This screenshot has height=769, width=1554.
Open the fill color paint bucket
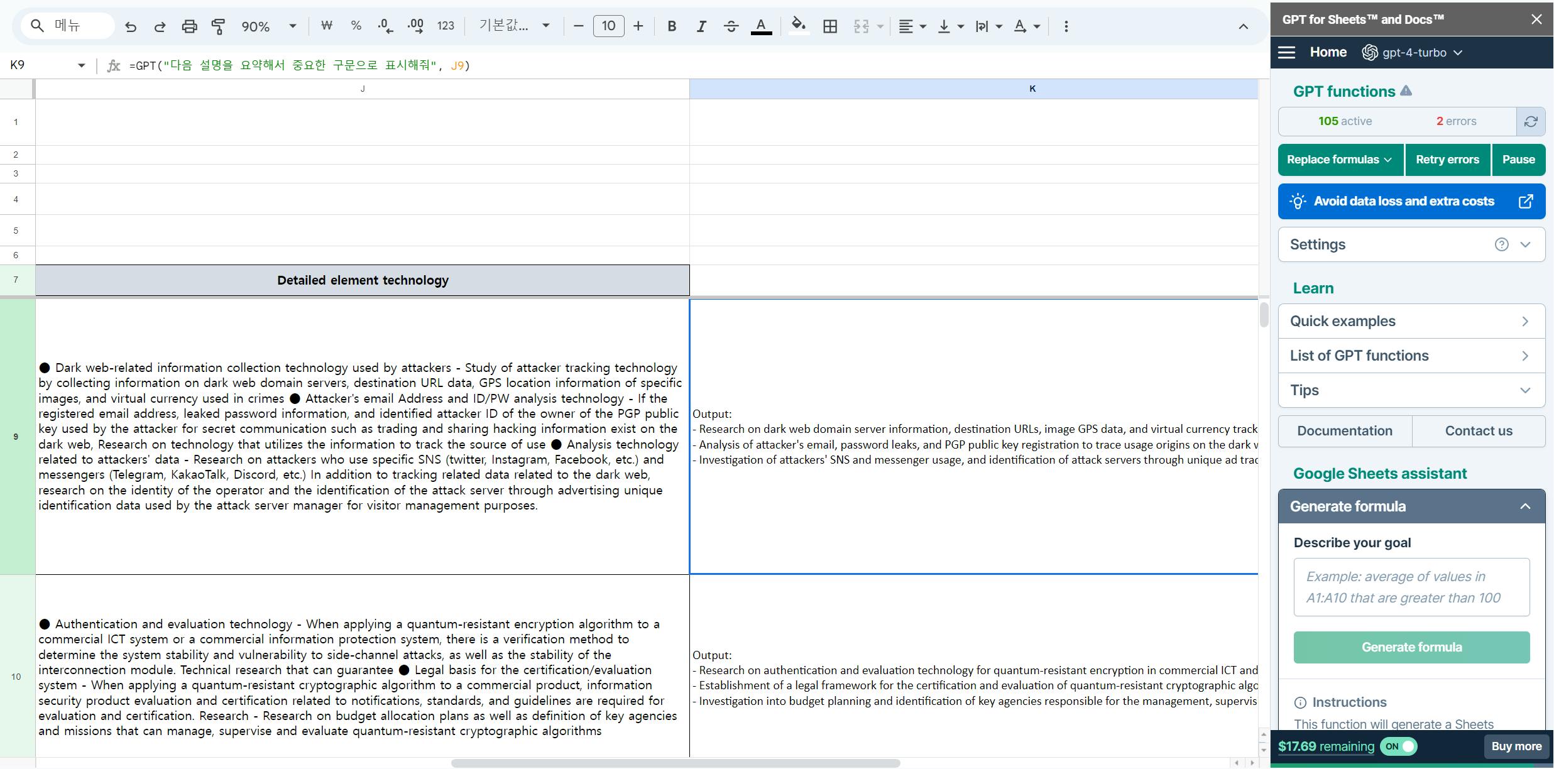point(798,26)
